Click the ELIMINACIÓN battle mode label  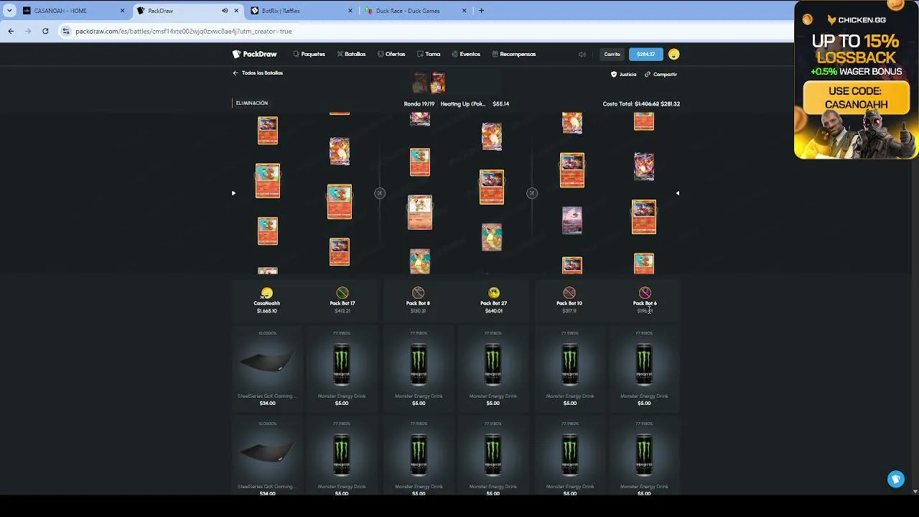click(x=252, y=103)
